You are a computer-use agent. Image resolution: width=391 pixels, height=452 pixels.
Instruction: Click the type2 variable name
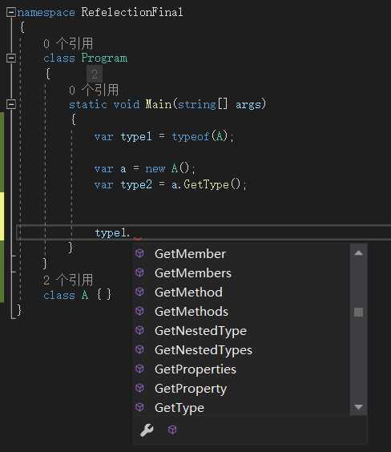pyautogui.click(x=136, y=184)
